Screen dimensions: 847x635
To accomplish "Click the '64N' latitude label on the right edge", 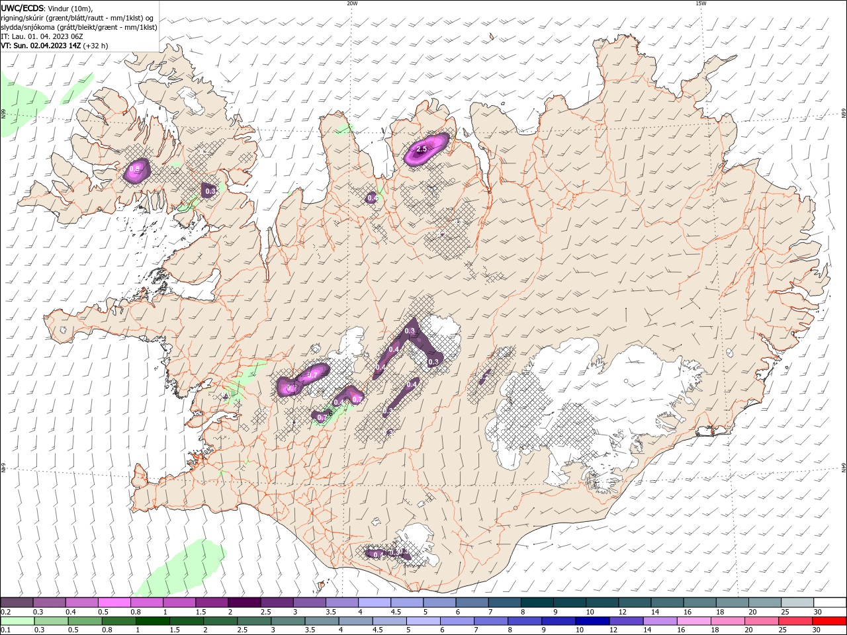I will click(x=844, y=468).
